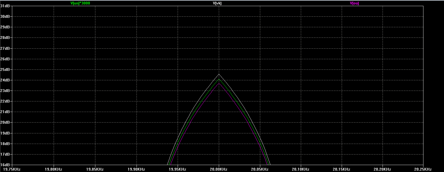Click the 31dB vertical axis label
The image size is (444, 172).
click(5, 6)
